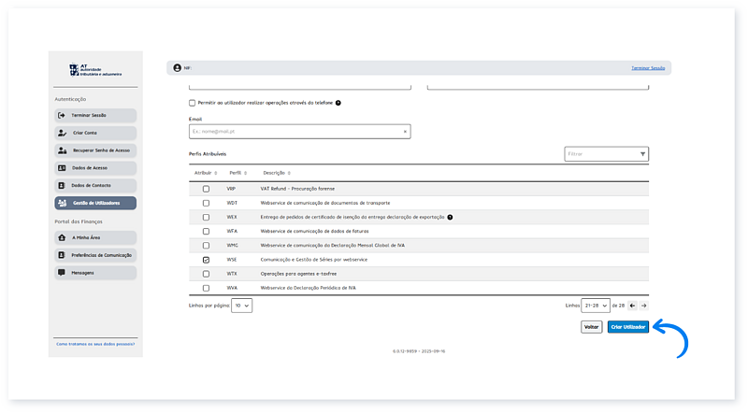Click the help icon next to telephone operations

338,103
